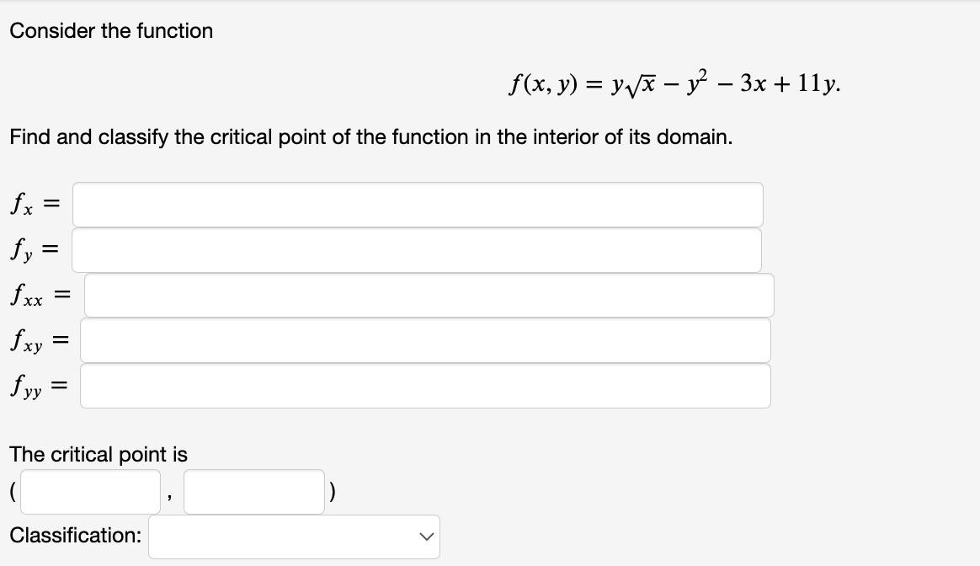Focus the f_y answer input box
The height and width of the screenshot is (566, 980).
[416, 250]
